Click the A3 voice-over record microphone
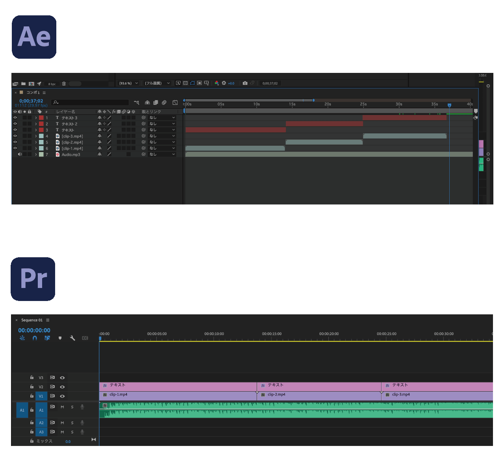This screenshot has height=457, width=504. tap(82, 432)
